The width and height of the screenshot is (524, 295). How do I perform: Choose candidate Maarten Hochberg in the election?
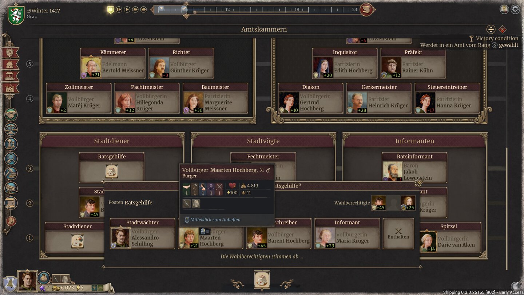pyautogui.click(x=211, y=237)
